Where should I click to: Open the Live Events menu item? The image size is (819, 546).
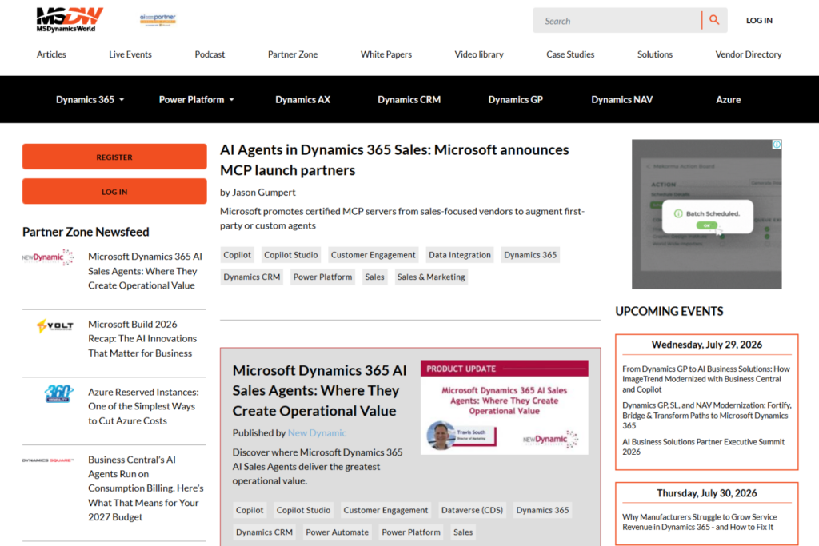130,54
